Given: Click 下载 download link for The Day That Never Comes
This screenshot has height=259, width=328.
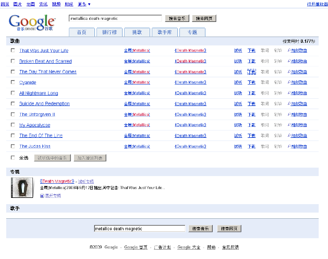Looking at the screenshot, I should pyautogui.click(x=251, y=72).
